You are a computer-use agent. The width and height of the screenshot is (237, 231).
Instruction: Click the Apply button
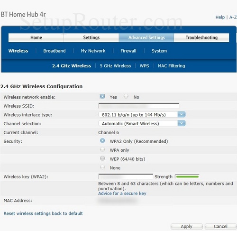pos(187,226)
